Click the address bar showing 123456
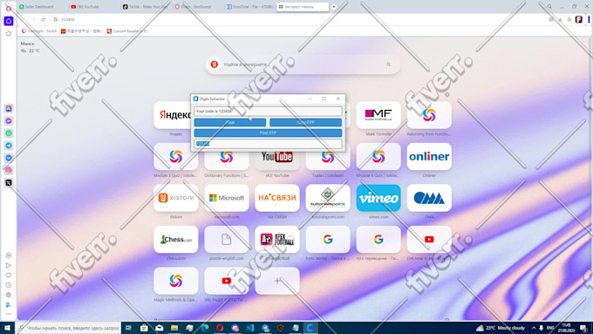 tap(295, 20)
